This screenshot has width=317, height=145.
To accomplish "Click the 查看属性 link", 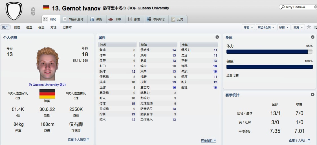I will point(208,140).
